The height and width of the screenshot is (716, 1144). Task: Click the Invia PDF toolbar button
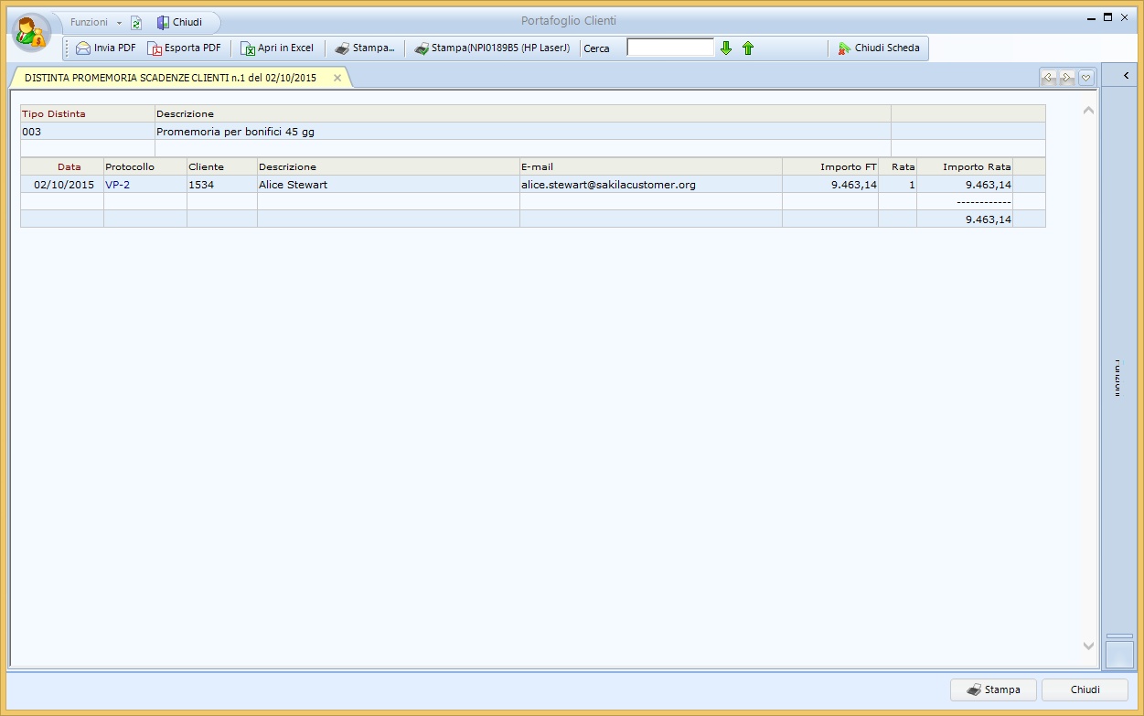(106, 48)
